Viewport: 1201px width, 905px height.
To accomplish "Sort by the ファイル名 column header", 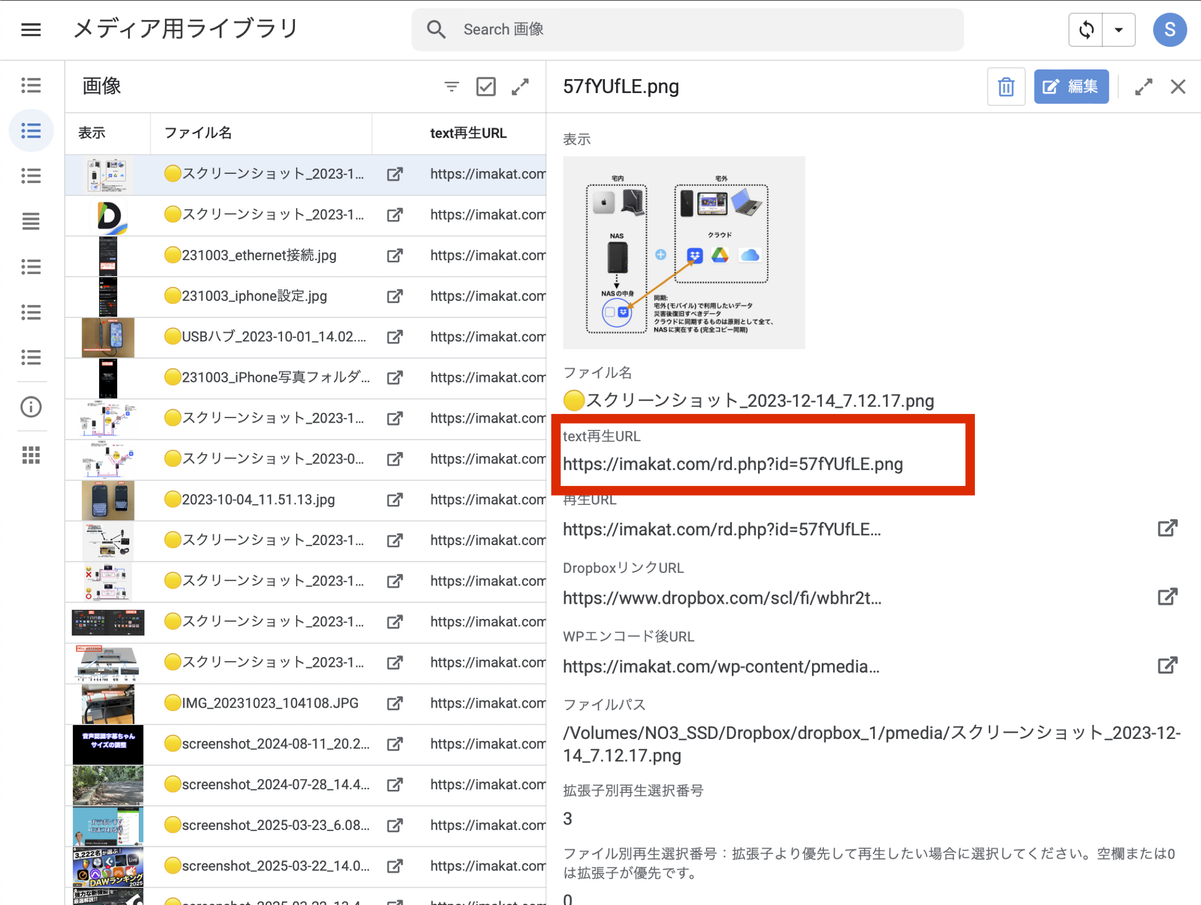I will point(198,133).
